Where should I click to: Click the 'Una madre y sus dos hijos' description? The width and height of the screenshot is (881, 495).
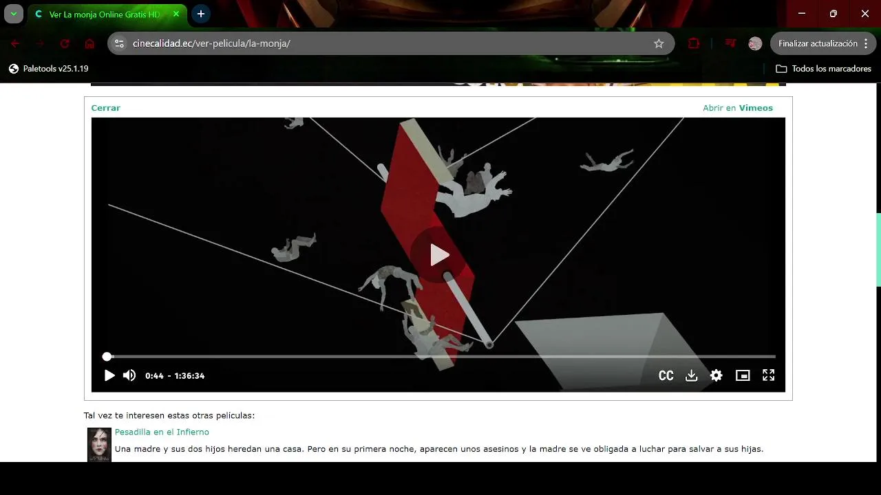click(439, 449)
